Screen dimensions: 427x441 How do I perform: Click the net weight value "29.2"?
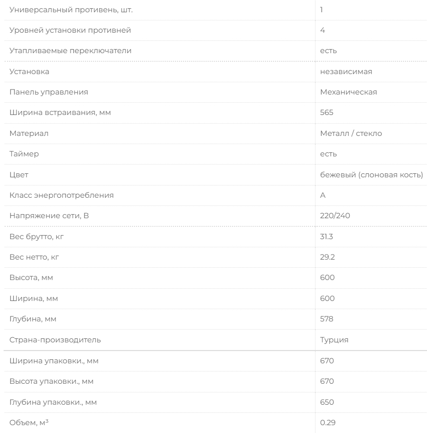[x=327, y=257]
